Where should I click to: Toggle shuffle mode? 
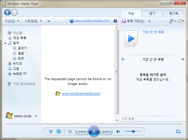51,132
